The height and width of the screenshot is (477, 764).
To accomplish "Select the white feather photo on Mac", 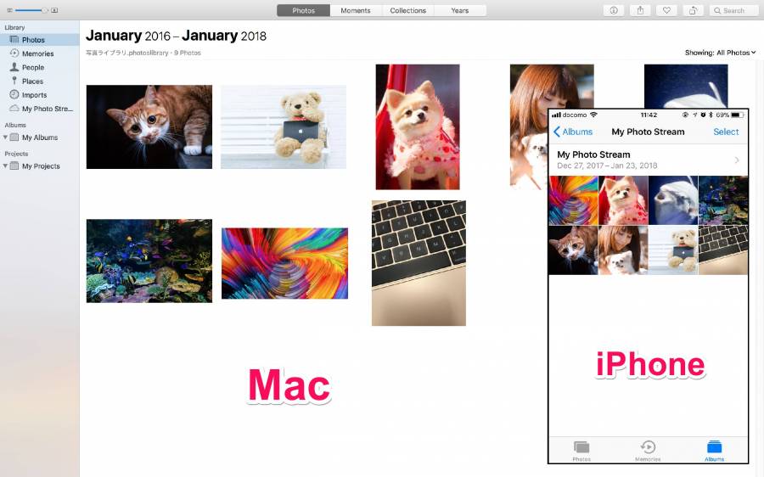I will tap(686, 86).
